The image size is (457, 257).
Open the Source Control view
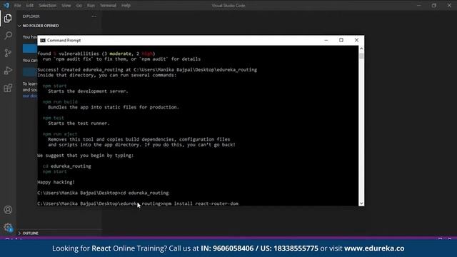[x=8, y=53]
